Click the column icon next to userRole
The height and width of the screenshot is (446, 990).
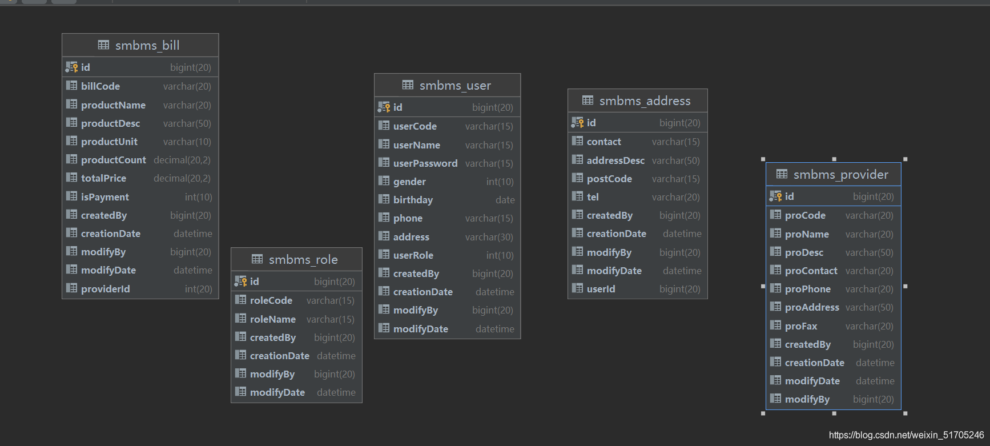(x=384, y=255)
